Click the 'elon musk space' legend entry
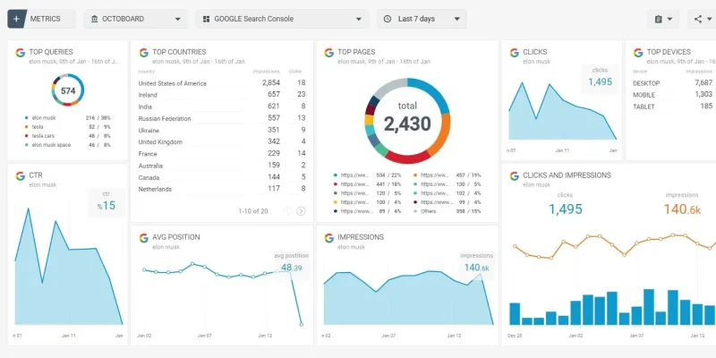This screenshot has height=358, width=716. (x=68, y=145)
